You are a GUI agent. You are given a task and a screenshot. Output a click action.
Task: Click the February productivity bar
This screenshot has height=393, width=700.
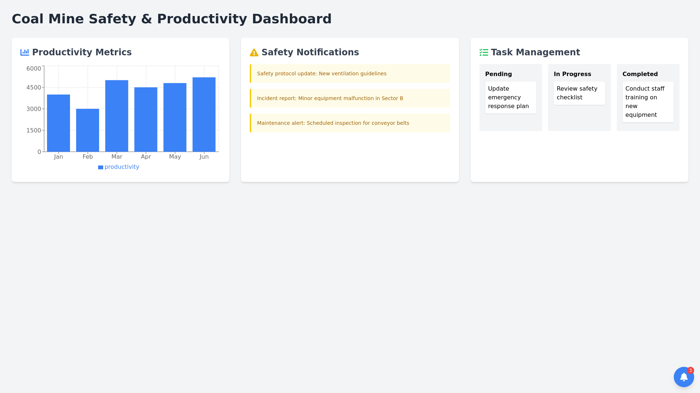tap(87, 130)
